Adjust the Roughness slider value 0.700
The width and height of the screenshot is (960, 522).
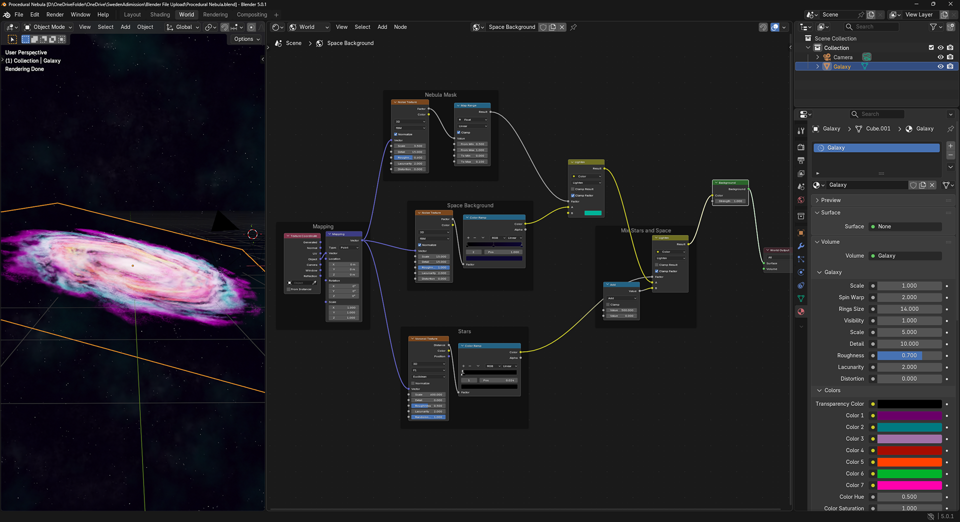pyautogui.click(x=909, y=355)
